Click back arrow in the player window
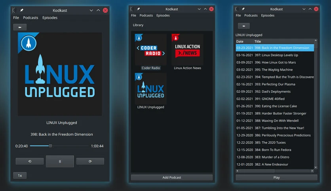Viewport: 331px width, 191px height. click(x=20, y=27)
